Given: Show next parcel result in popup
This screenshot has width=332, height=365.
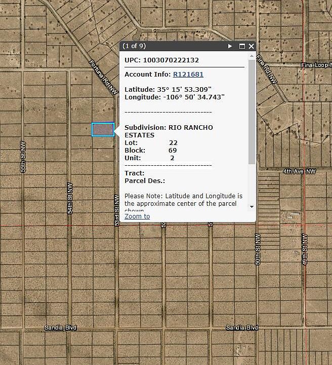Looking at the screenshot, I should [230, 46].
